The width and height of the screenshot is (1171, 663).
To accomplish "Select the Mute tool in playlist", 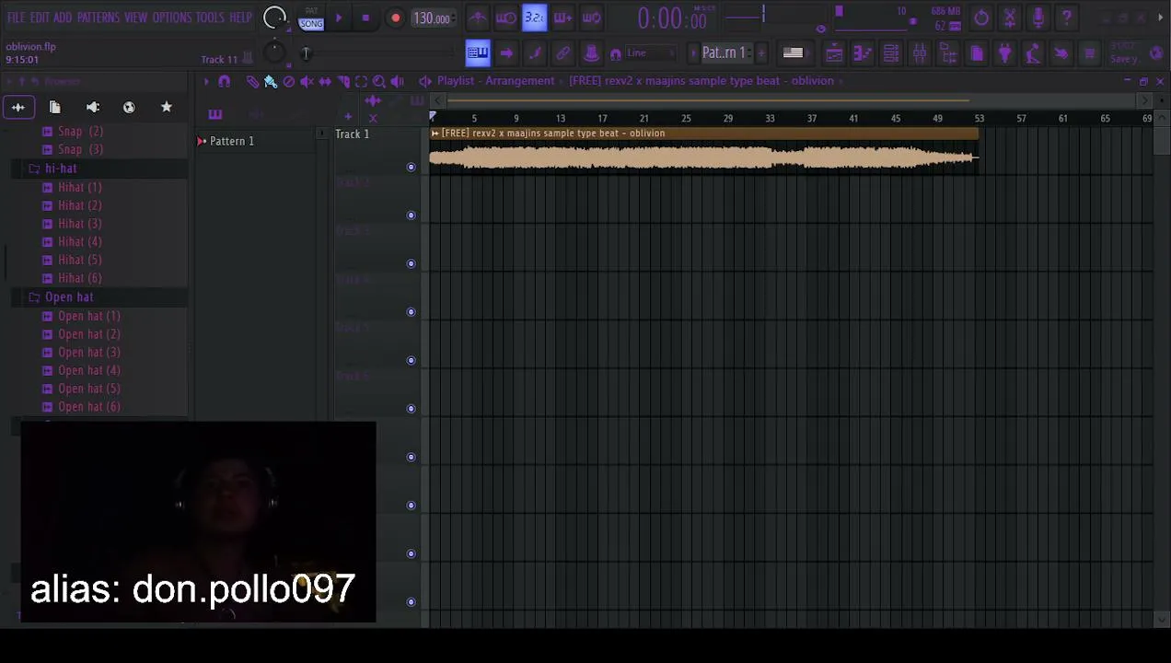I will point(307,81).
